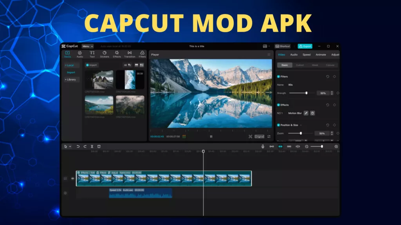
Task: Click the redo arrow in timeline toolbar
Action: 85,146
